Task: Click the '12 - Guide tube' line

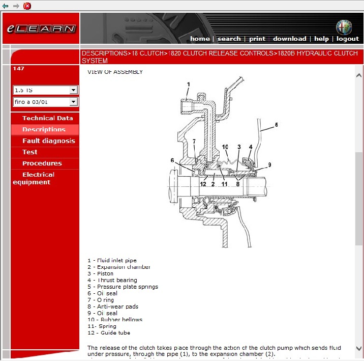Action: (x=109, y=332)
